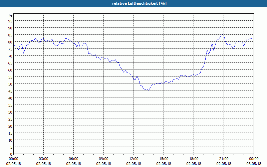Select the 80 y-axis label
The image size is (267, 167).
[10, 42]
